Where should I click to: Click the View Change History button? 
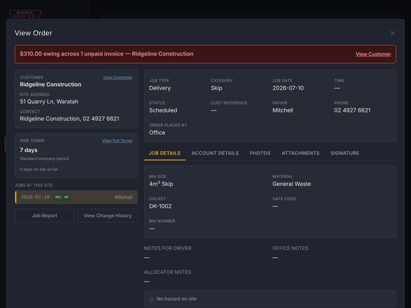point(108,216)
